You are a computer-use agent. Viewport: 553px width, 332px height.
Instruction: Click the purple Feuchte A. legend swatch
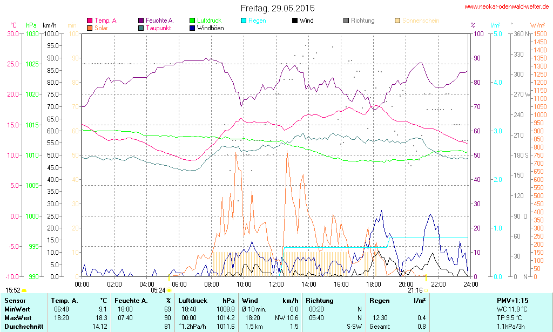coord(141,21)
